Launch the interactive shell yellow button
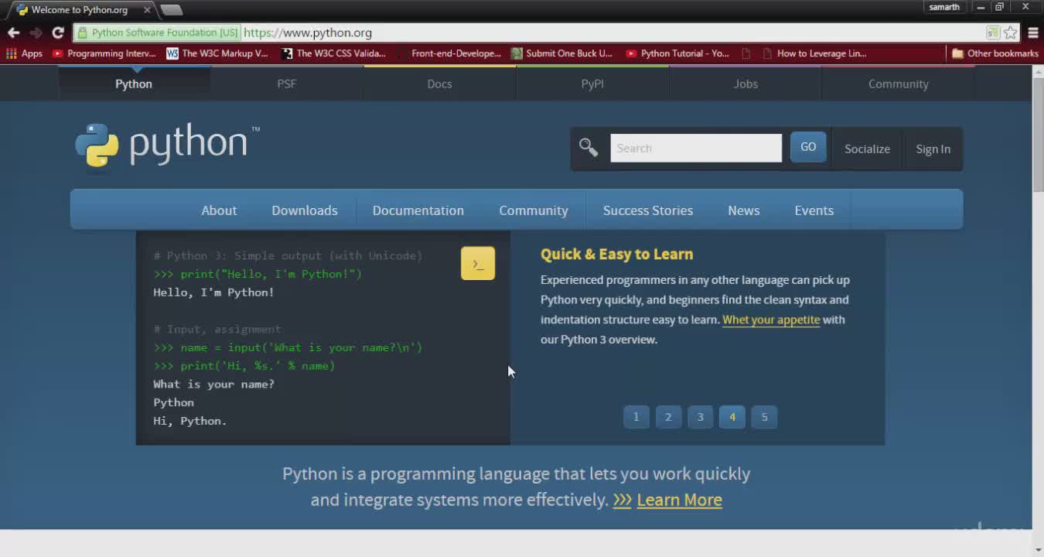The height and width of the screenshot is (557, 1044). tap(478, 264)
